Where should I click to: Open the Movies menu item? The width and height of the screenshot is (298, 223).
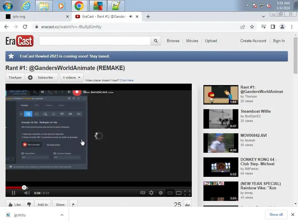[192, 41]
